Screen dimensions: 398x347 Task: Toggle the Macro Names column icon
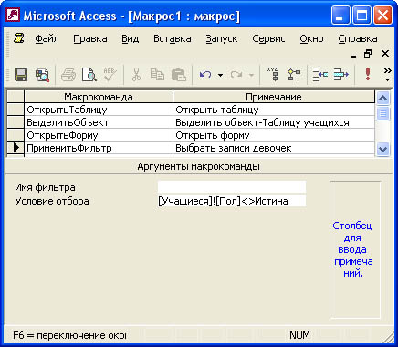coord(273,75)
